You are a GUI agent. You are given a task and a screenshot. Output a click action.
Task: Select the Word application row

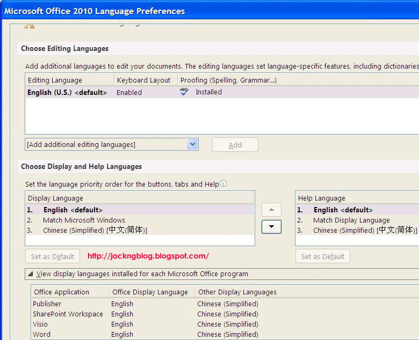[x=225, y=334]
